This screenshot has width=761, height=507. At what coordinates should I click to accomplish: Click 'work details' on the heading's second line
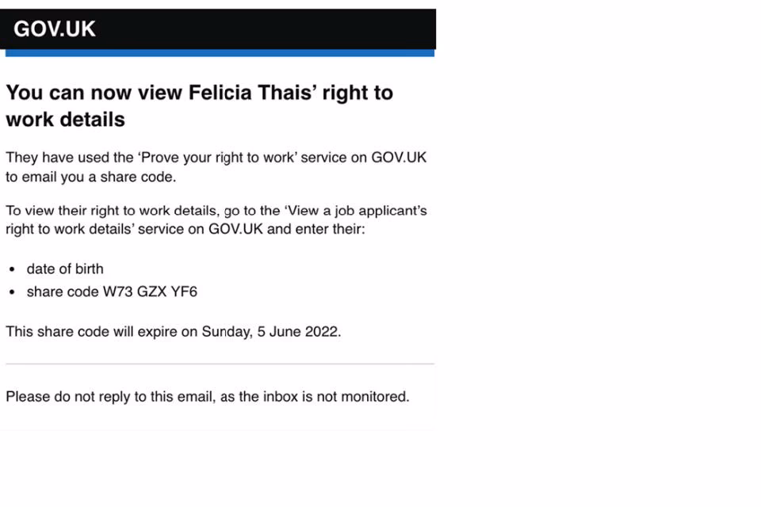pos(65,120)
